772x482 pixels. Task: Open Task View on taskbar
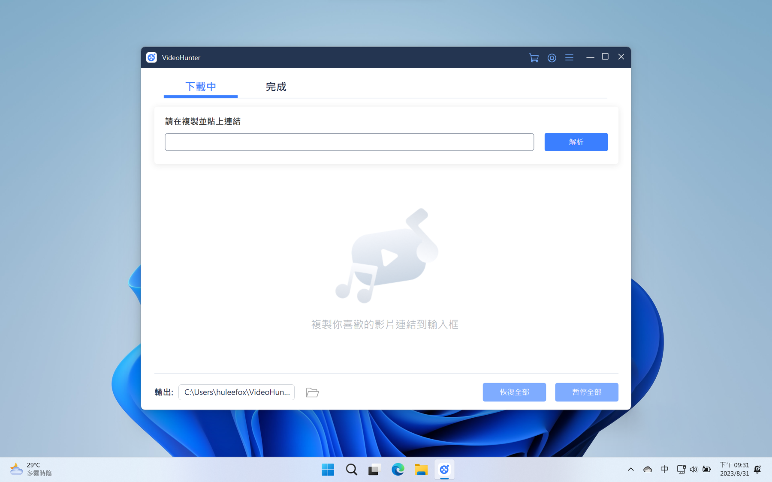[x=374, y=470]
